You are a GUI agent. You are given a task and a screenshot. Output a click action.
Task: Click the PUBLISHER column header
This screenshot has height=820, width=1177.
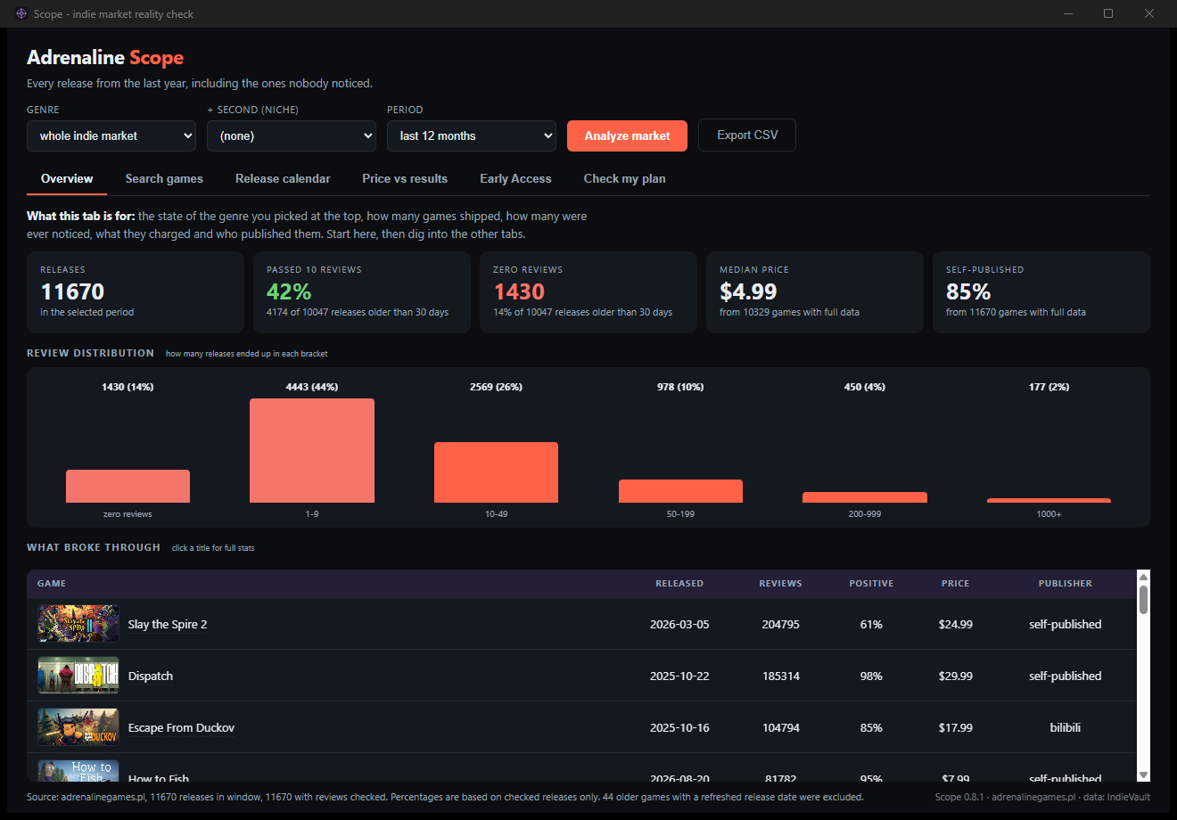[1065, 583]
